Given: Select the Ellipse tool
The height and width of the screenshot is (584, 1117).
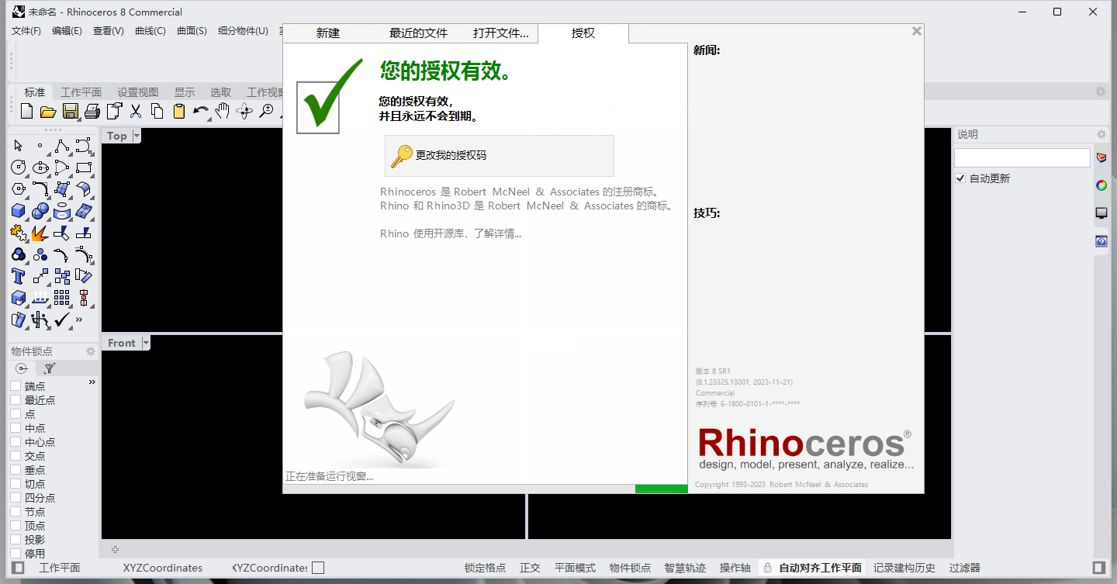Looking at the screenshot, I should coord(40,168).
